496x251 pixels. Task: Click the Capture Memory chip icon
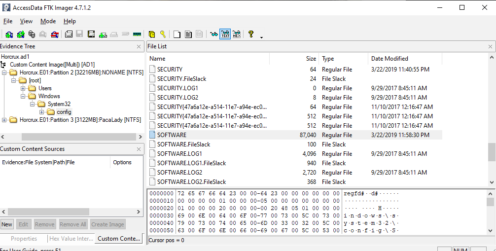[137, 34]
